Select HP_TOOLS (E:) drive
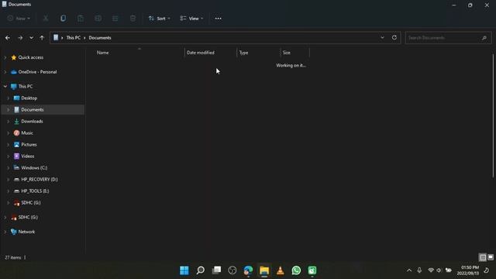 [35, 191]
